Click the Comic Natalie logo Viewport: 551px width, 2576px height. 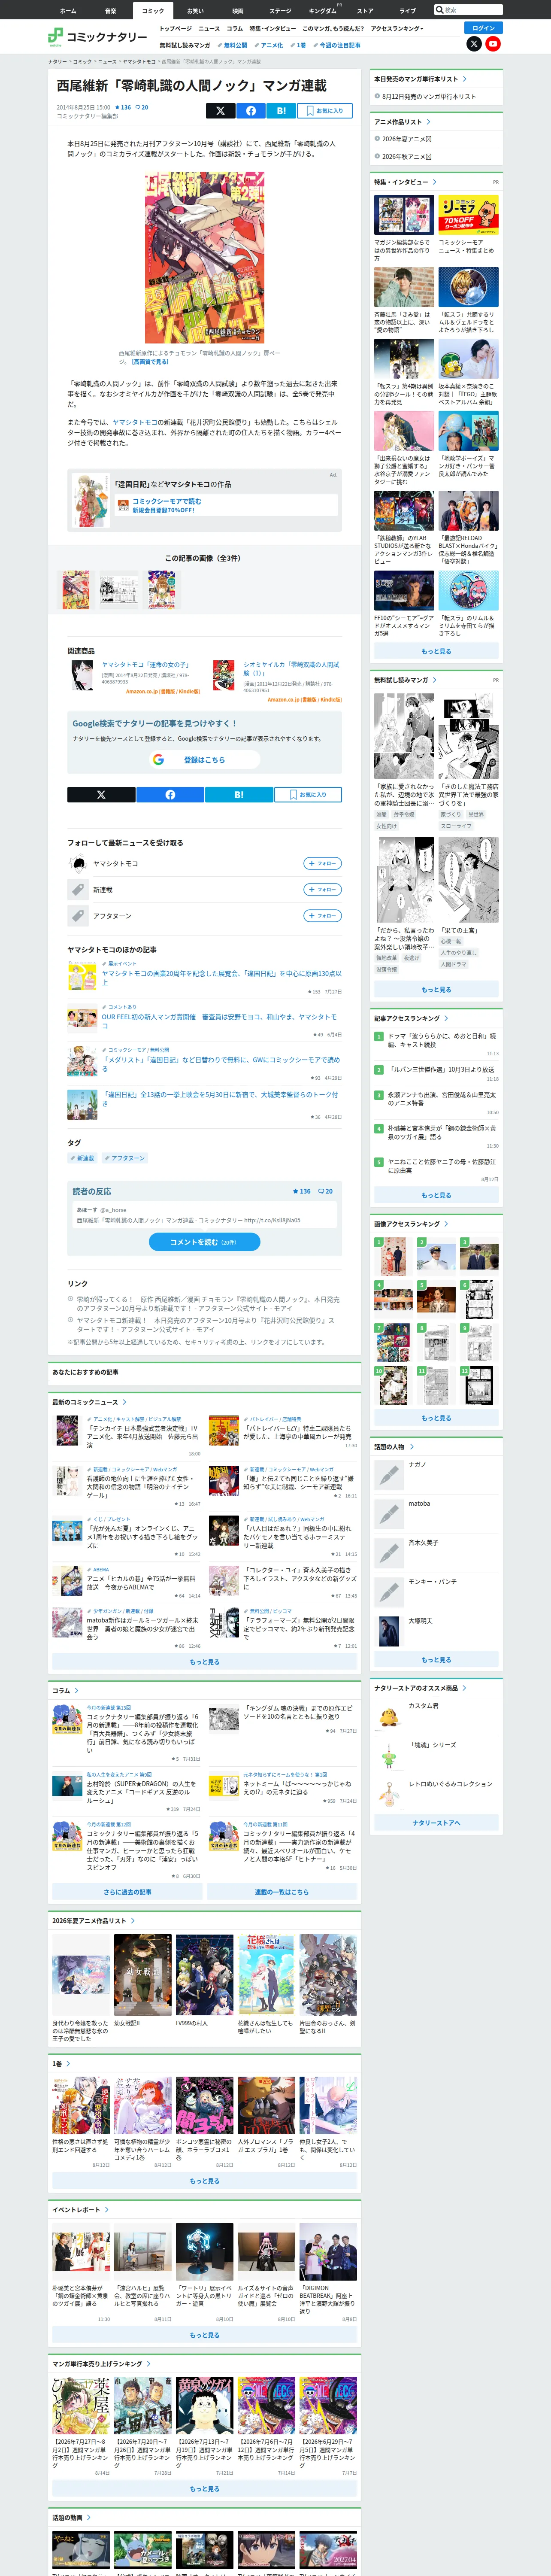click(x=97, y=37)
